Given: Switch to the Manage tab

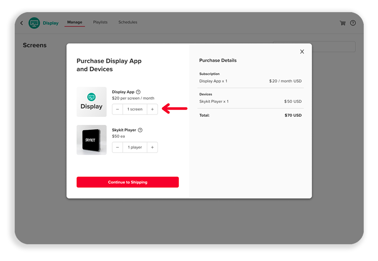Looking at the screenshot, I should click(x=75, y=22).
